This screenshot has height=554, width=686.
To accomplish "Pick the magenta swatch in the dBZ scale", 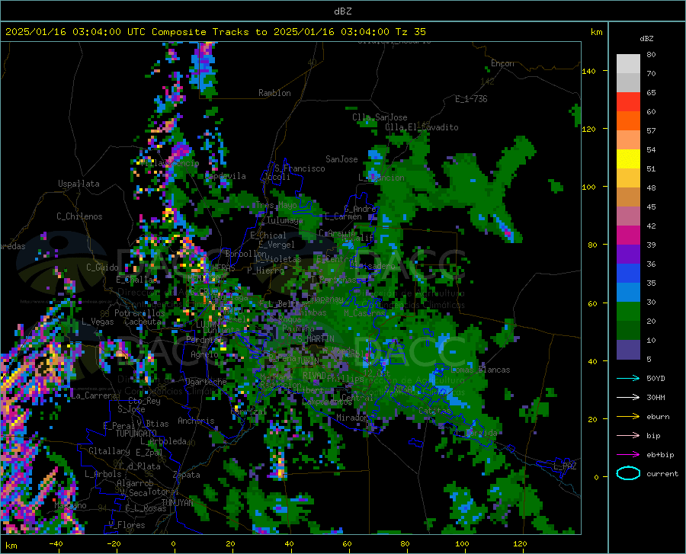I will (x=628, y=235).
